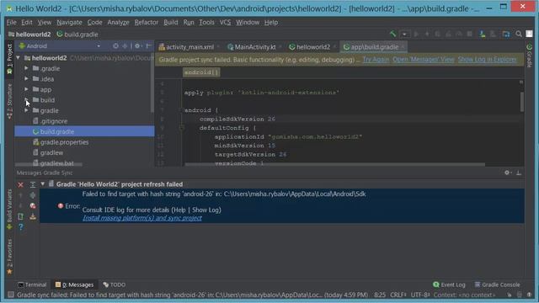Image resolution: width=539 pixels, height=303 pixels.
Task: Open the File menu
Action: [x=11, y=23]
